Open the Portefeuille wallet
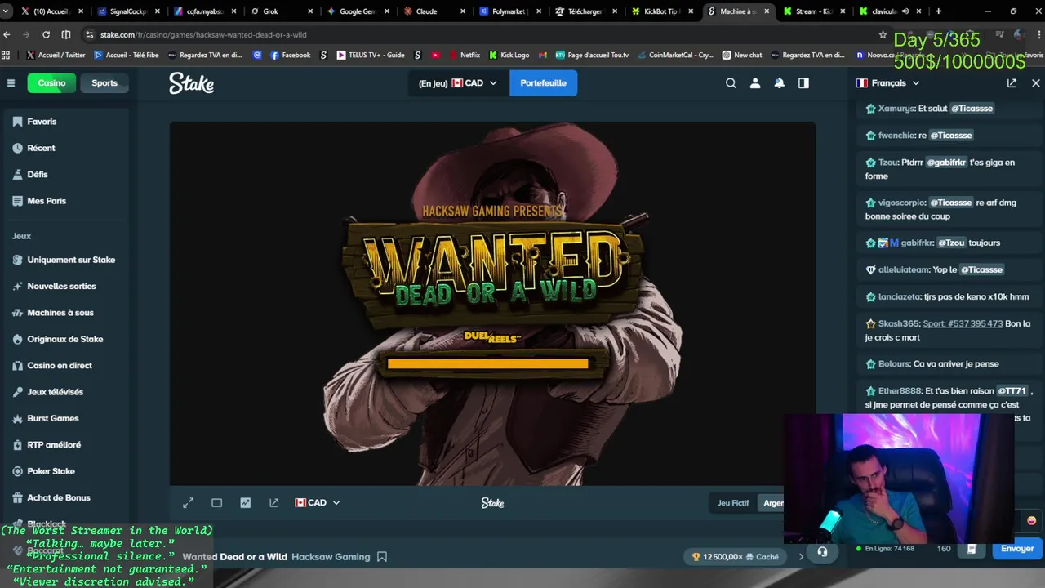Image resolution: width=1045 pixels, height=588 pixels. pyautogui.click(x=543, y=82)
